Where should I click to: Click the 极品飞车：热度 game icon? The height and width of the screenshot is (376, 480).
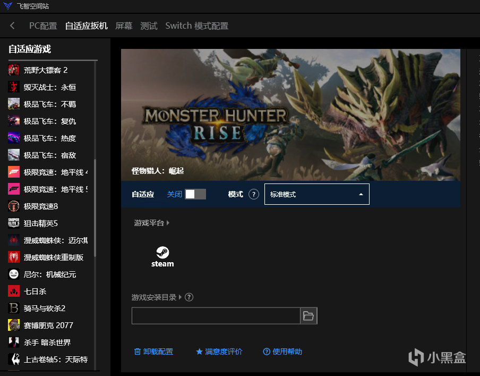(x=14, y=138)
